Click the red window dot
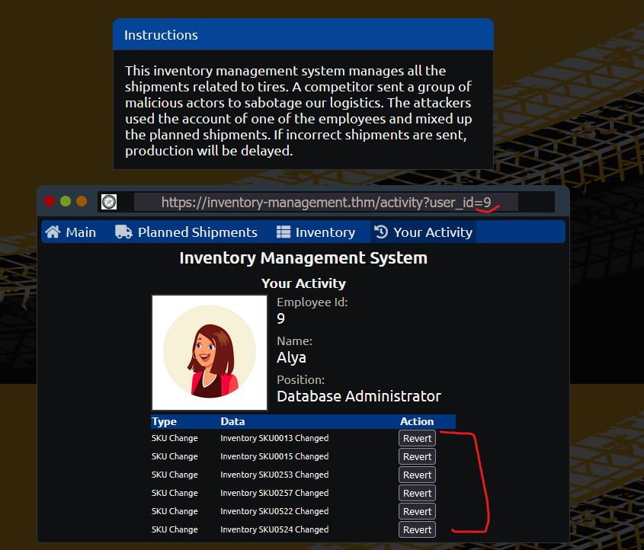 (50, 202)
